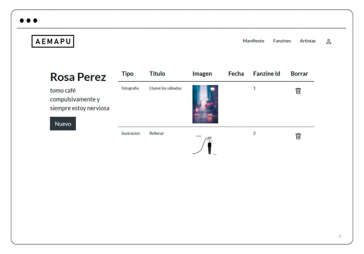Delete the 'Rellenar' entry via trash icon

[x=298, y=136]
